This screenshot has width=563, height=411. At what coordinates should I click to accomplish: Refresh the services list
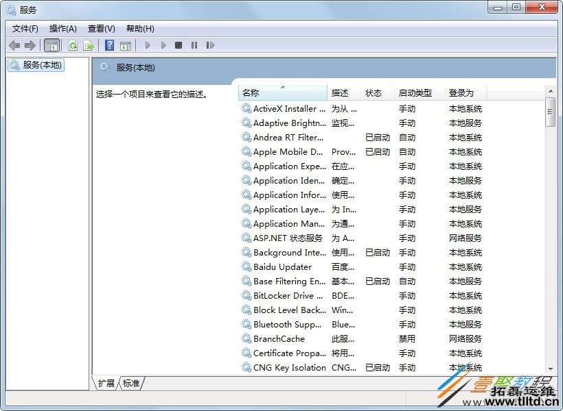pos(73,45)
